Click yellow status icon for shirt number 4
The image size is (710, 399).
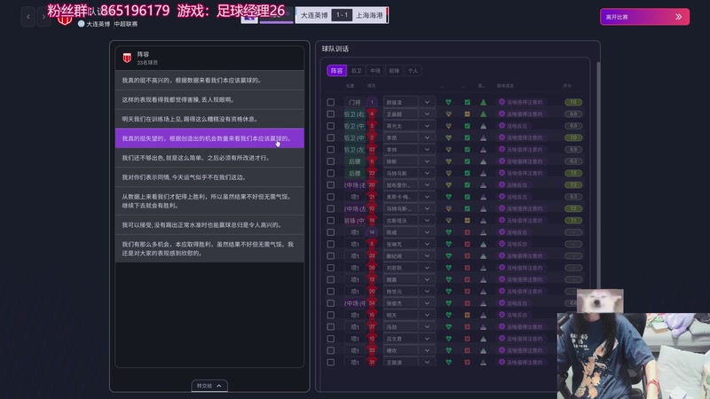coord(468,114)
